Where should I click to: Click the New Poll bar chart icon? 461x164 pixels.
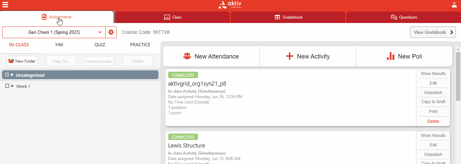[391, 56]
